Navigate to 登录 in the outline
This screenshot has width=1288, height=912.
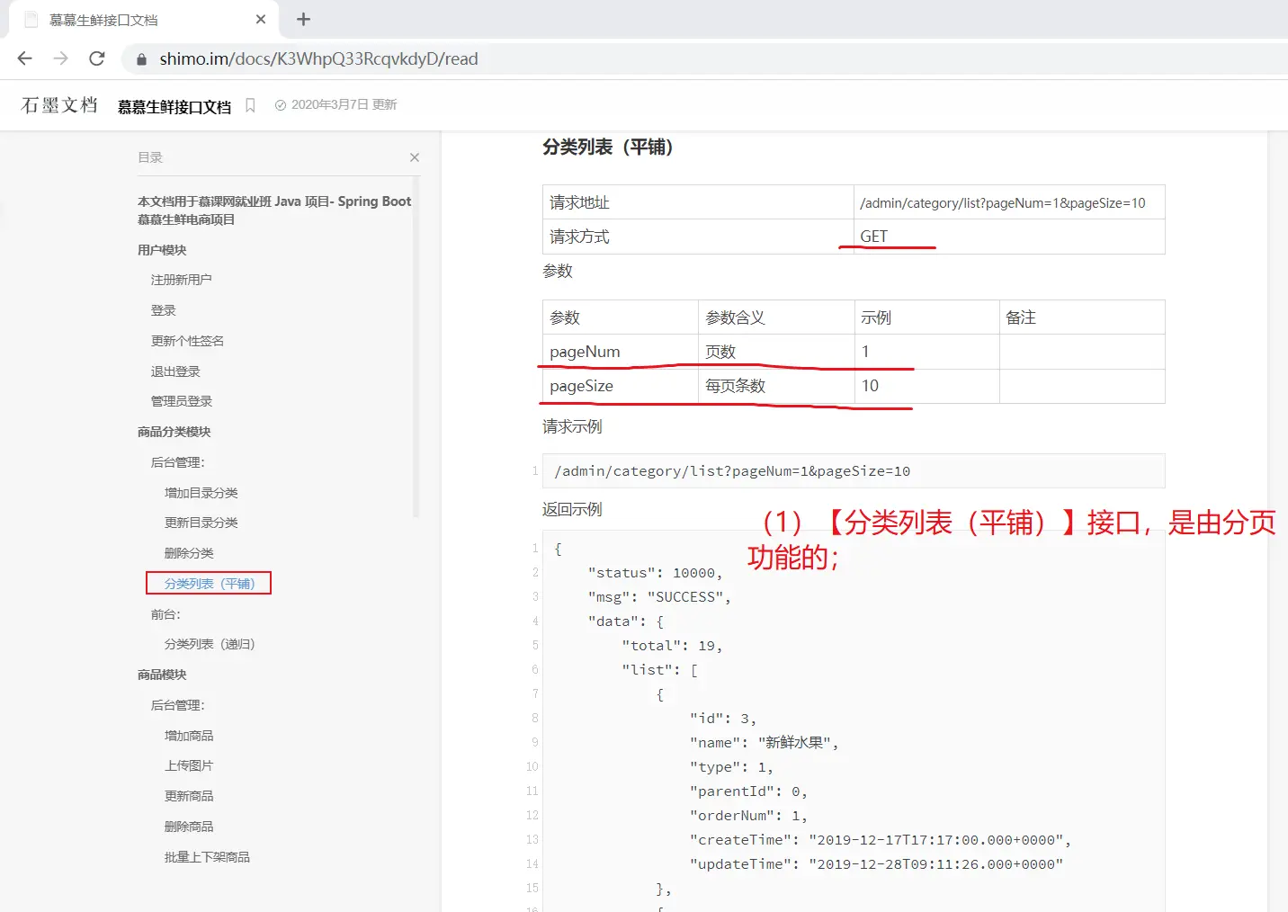tap(164, 310)
